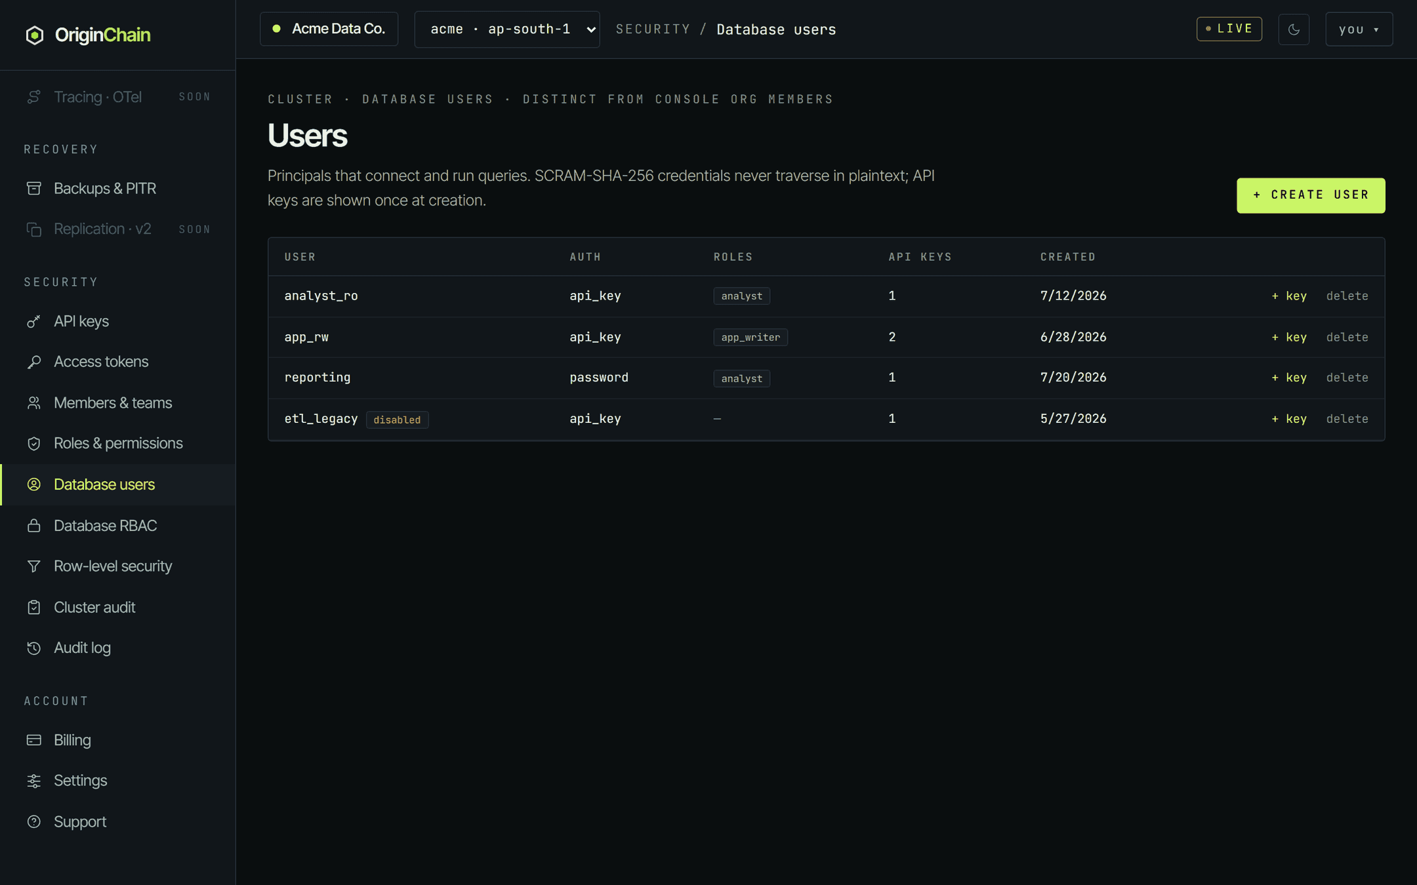Image resolution: width=1417 pixels, height=885 pixels.
Task: Add a key for etl_legacy
Action: (1289, 420)
